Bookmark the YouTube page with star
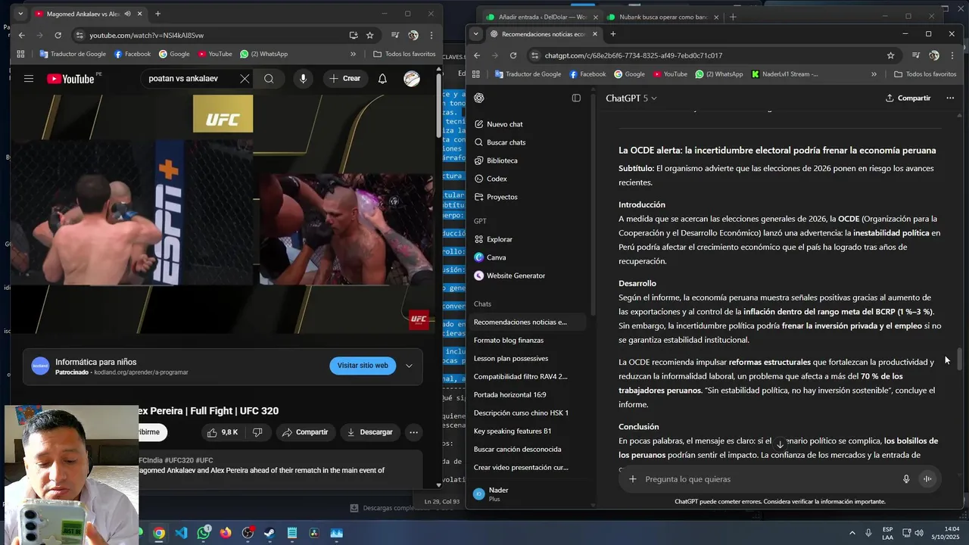The height and width of the screenshot is (545, 969). (x=369, y=35)
